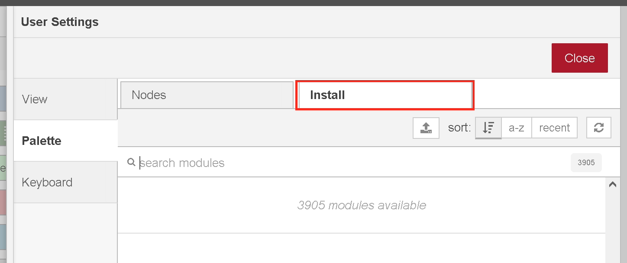Sort modules a-z
The image size is (627, 263).
517,128
